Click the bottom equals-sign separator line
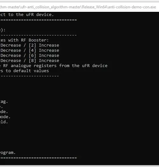159x167 pixels. click(x=38, y=158)
